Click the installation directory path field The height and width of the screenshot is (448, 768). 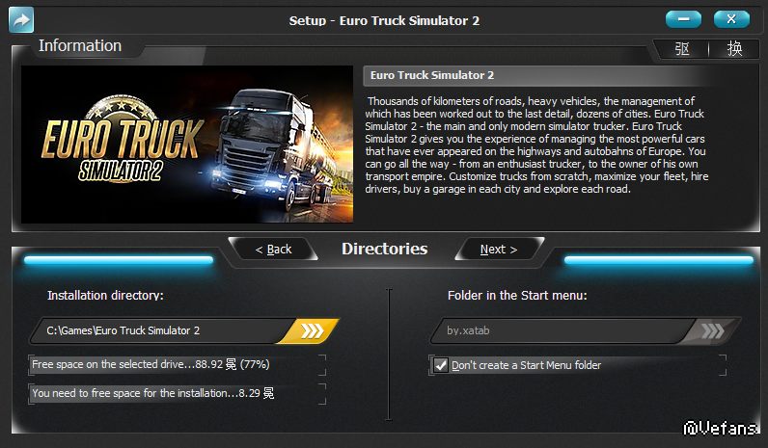[x=162, y=330]
